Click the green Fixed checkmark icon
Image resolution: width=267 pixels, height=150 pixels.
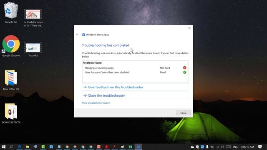coord(184,72)
